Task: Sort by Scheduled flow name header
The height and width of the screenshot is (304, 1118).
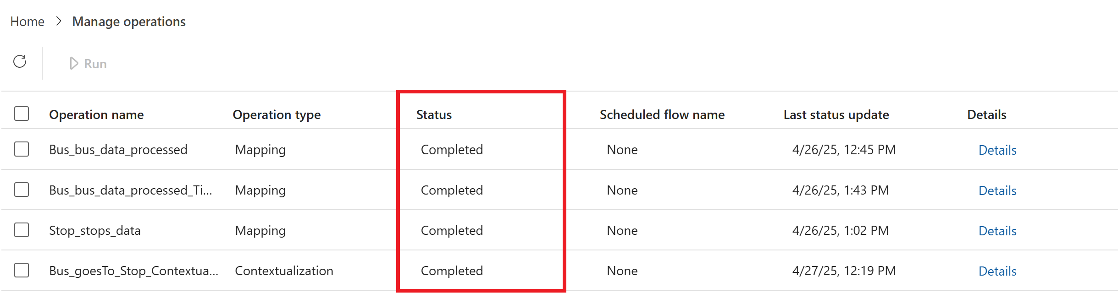Action: pyautogui.click(x=662, y=114)
